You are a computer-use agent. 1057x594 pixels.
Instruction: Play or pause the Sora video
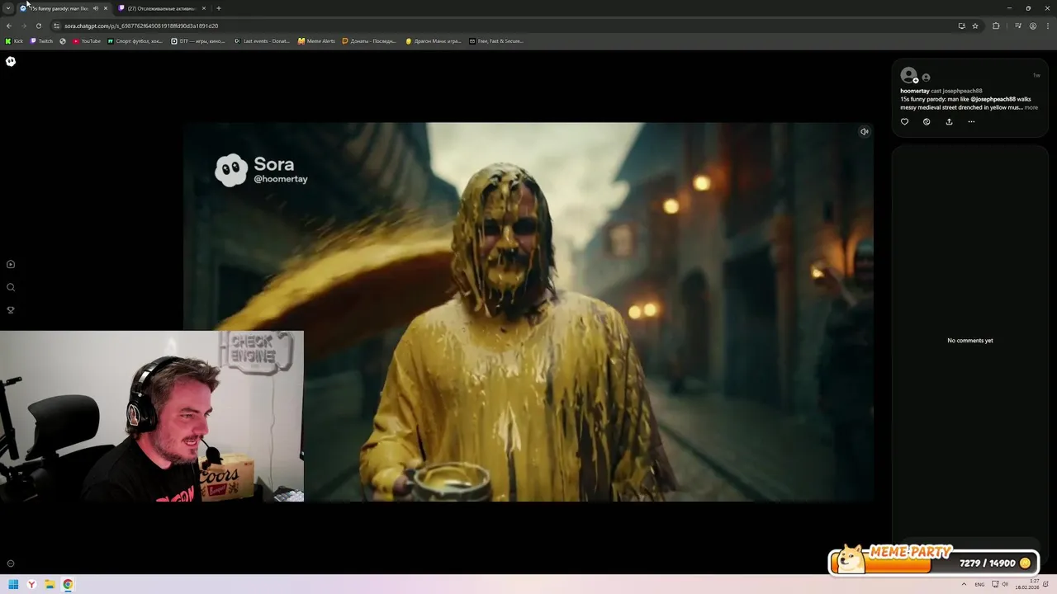coord(528,312)
